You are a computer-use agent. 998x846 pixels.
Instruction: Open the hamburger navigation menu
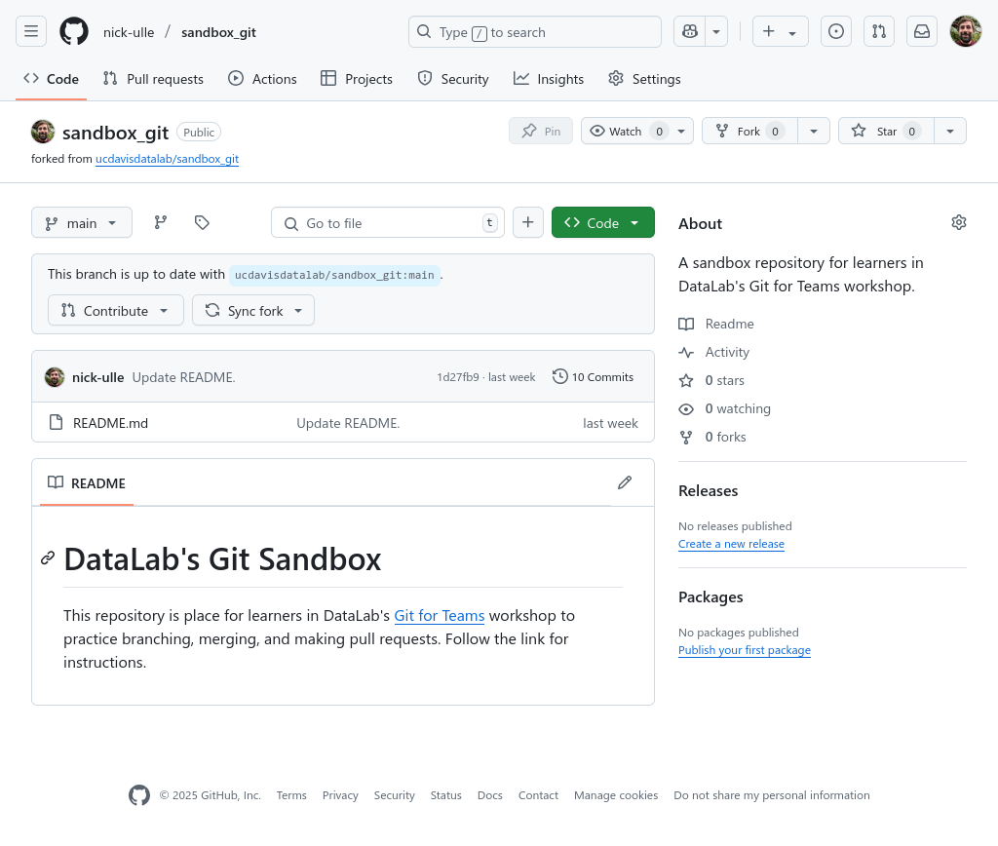coord(31,32)
